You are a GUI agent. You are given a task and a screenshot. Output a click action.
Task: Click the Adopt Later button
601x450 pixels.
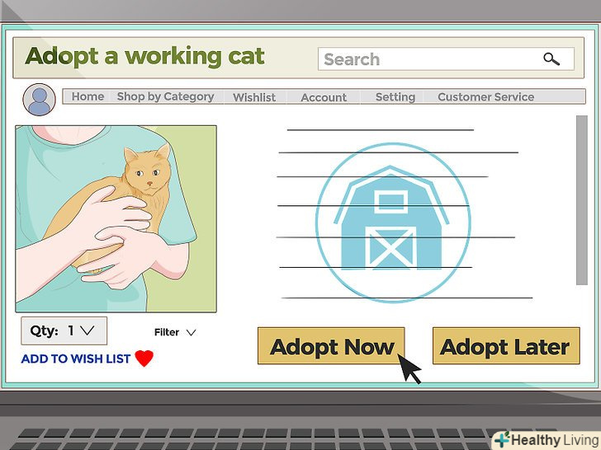[506, 346]
